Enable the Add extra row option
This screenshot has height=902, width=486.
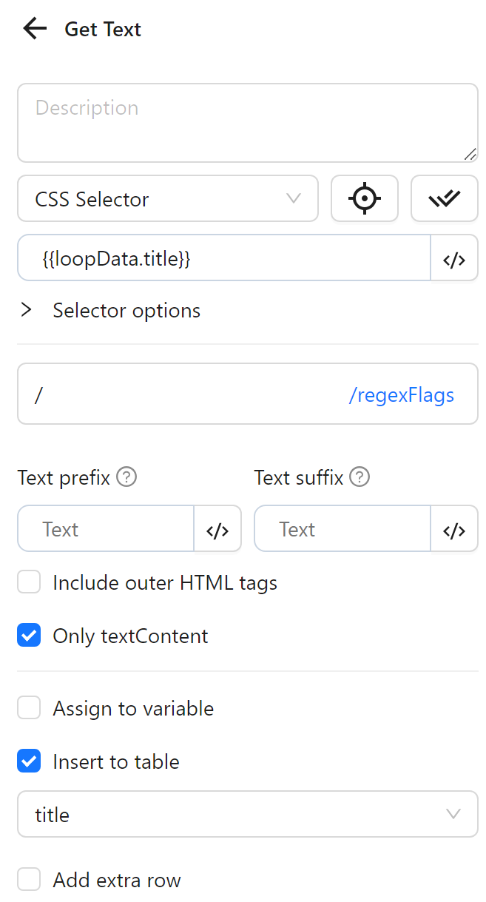click(28, 879)
